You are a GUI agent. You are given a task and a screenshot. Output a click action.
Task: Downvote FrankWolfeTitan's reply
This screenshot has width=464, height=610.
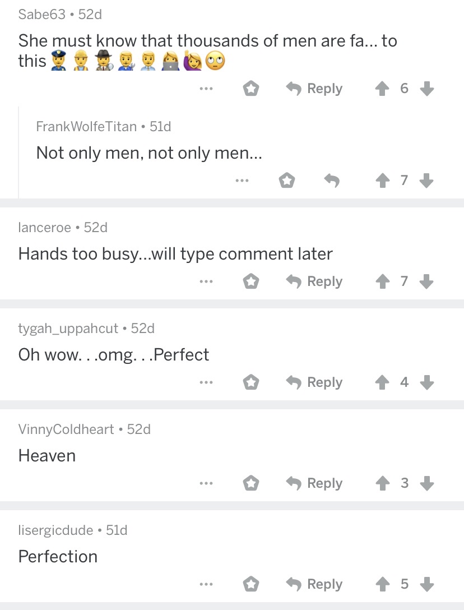coord(427,181)
